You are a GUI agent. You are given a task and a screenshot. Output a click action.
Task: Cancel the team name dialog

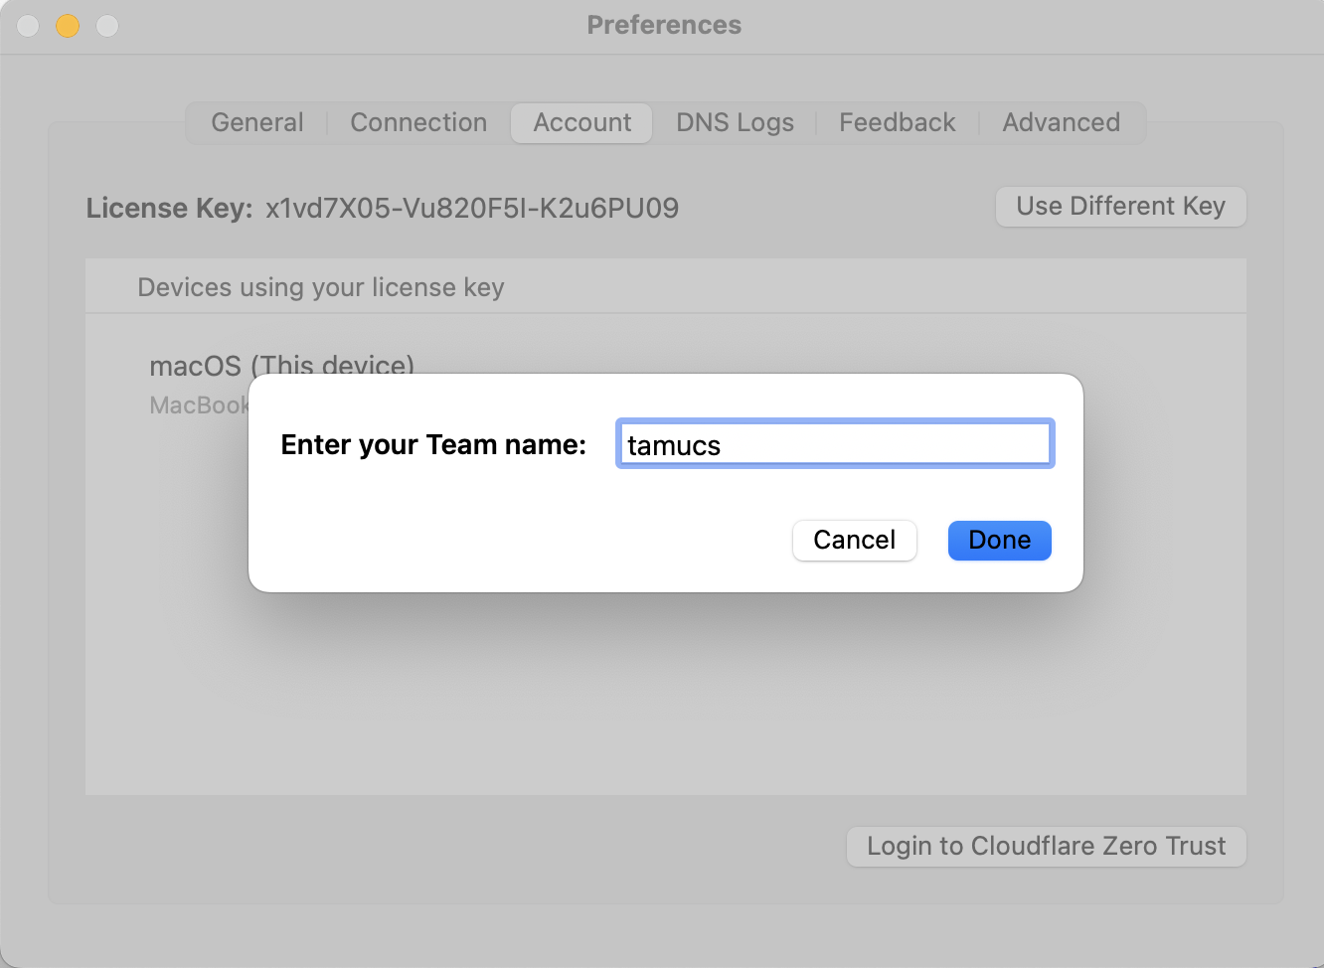(x=854, y=540)
